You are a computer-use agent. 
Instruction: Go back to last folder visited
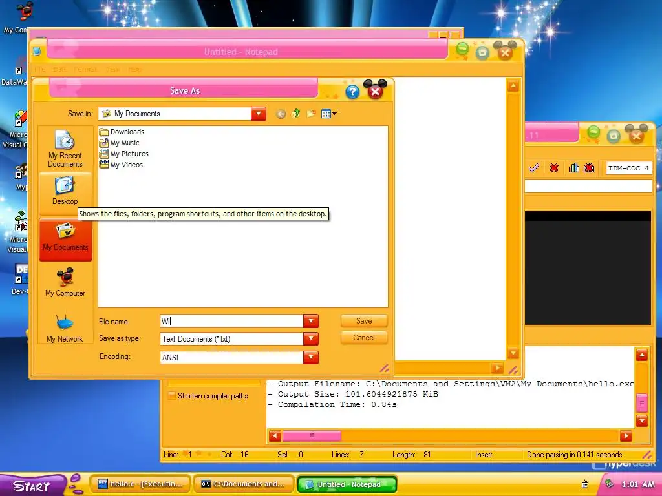coord(281,114)
